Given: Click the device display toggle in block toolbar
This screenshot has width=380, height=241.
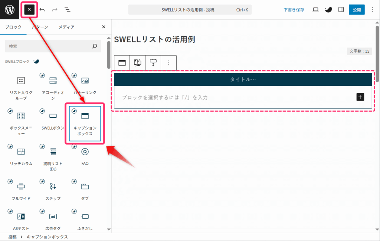Looking at the screenshot, I should 137,63.
